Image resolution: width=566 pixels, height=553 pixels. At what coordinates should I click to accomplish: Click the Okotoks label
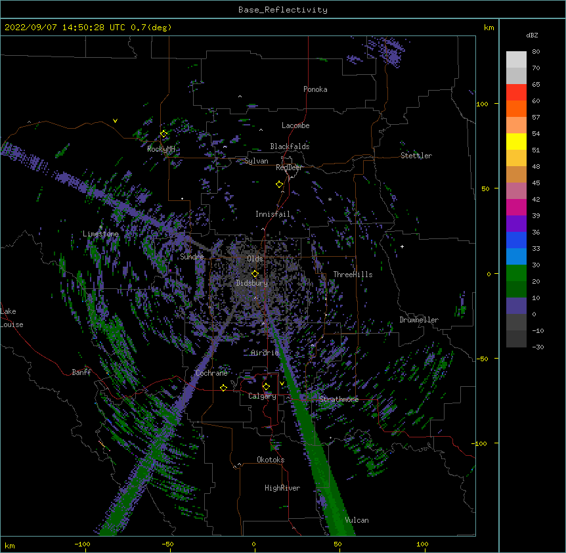click(271, 460)
